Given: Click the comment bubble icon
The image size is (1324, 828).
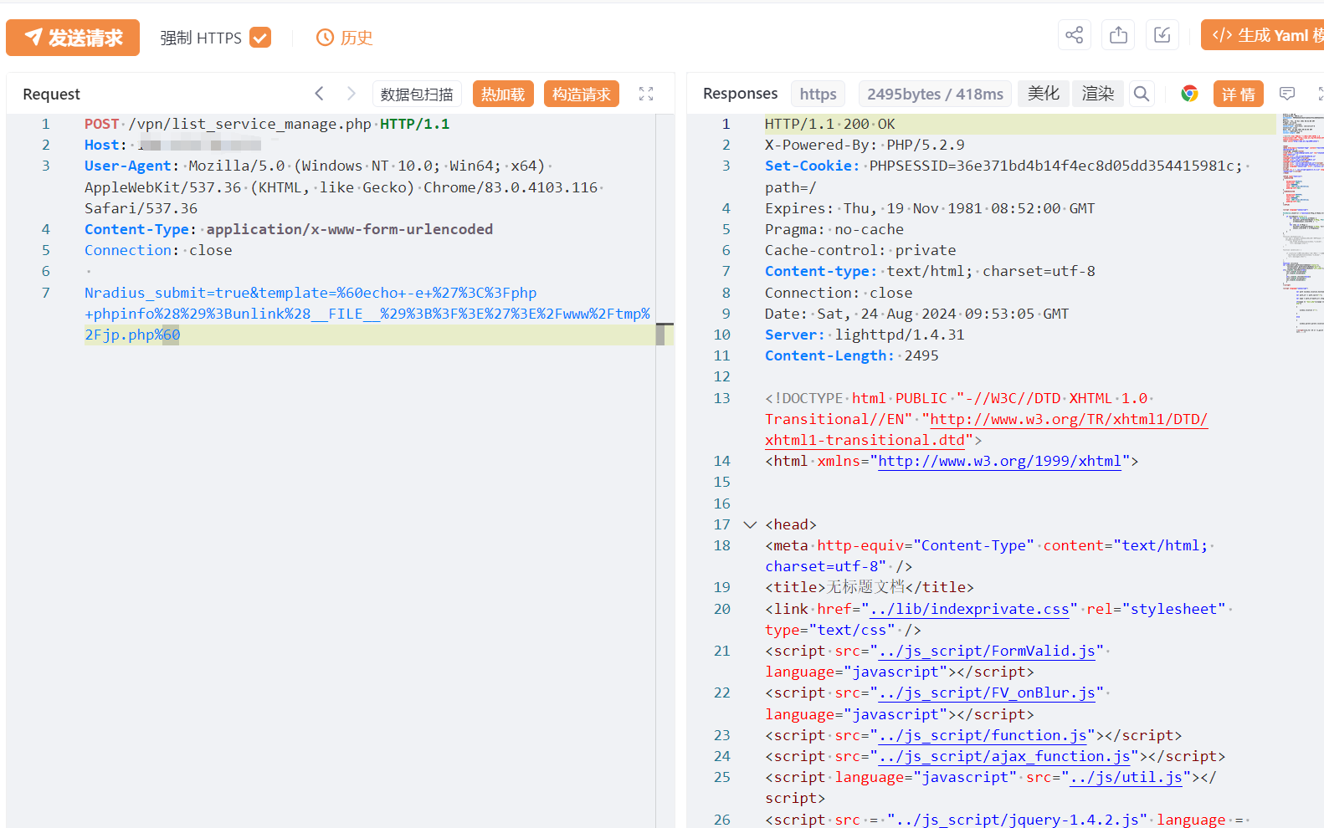Looking at the screenshot, I should 1287,94.
